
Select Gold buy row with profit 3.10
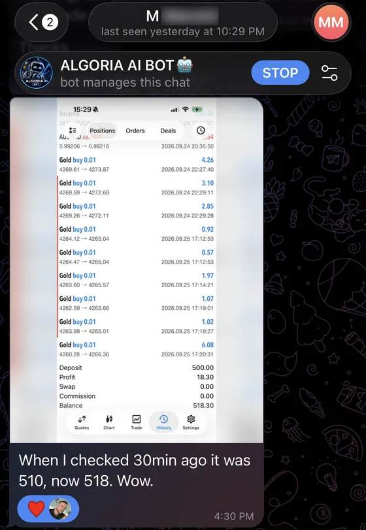[137, 187]
